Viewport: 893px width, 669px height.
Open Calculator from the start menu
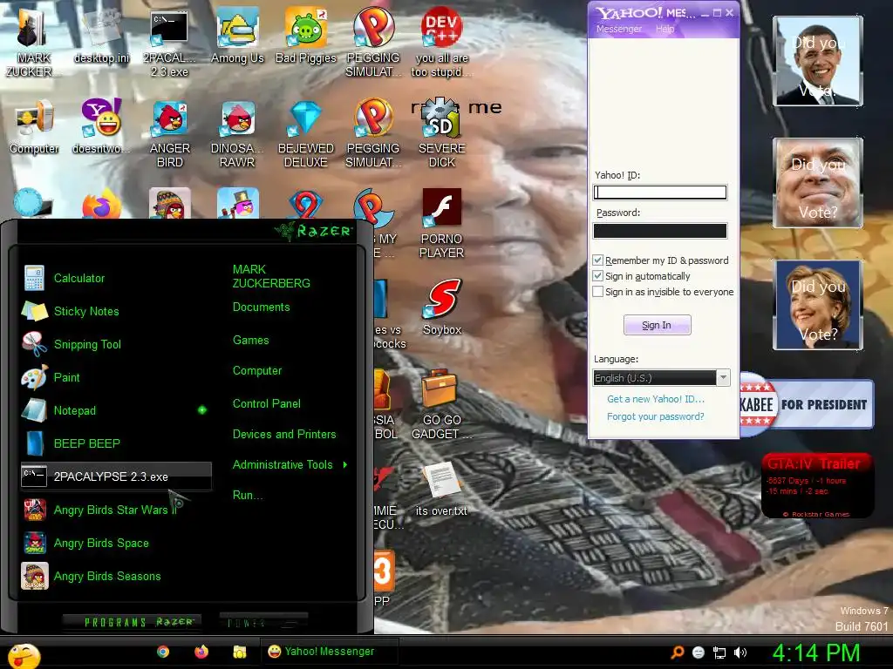pos(116,278)
